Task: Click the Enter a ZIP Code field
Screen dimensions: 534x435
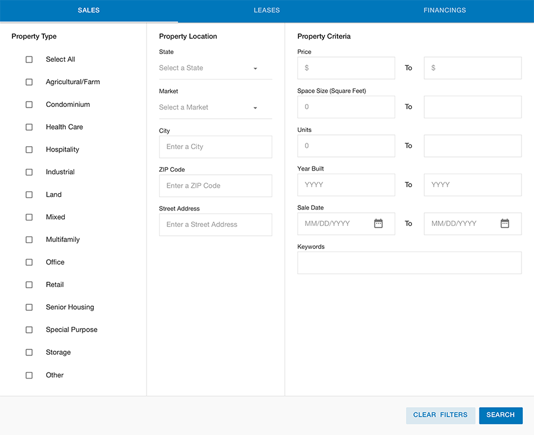Action: point(215,186)
